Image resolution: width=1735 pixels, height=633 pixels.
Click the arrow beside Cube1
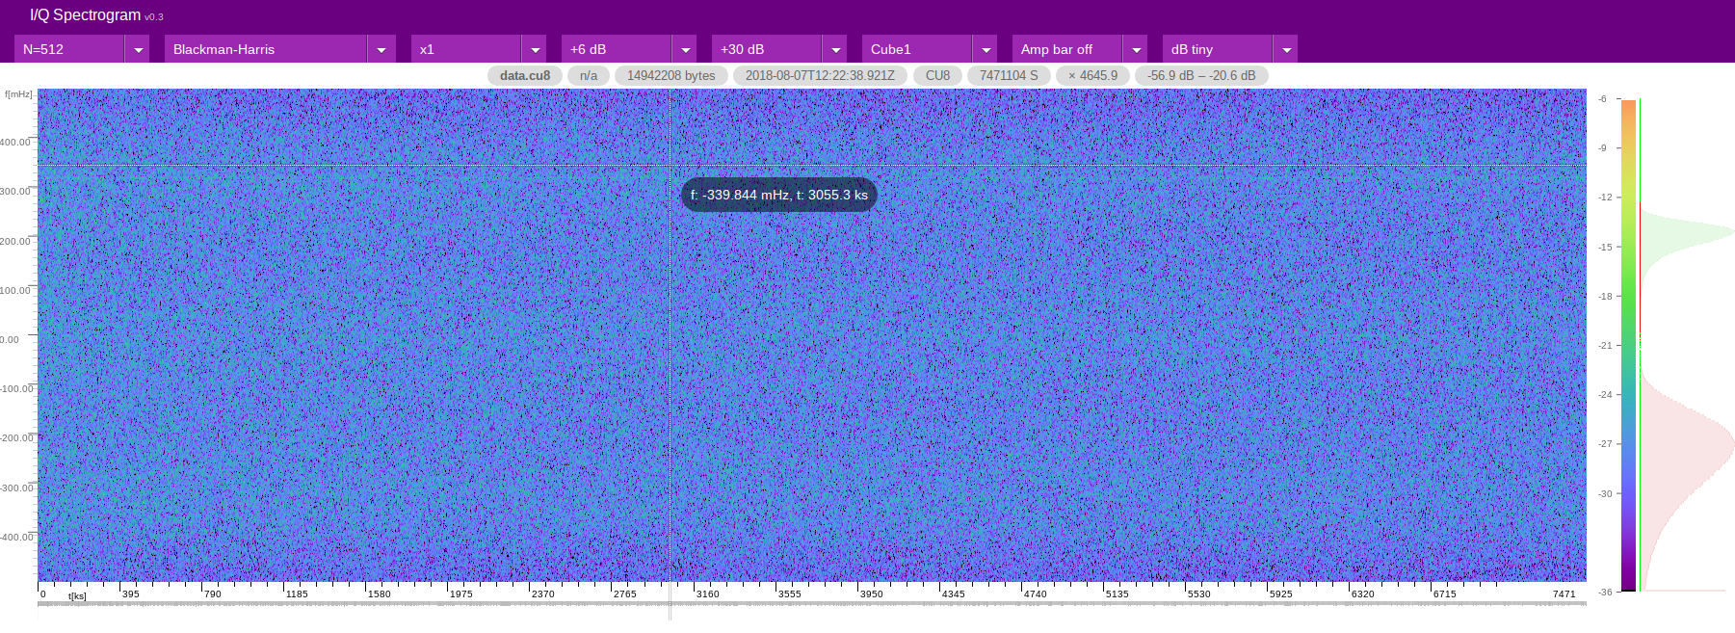(x=986, y=49)
